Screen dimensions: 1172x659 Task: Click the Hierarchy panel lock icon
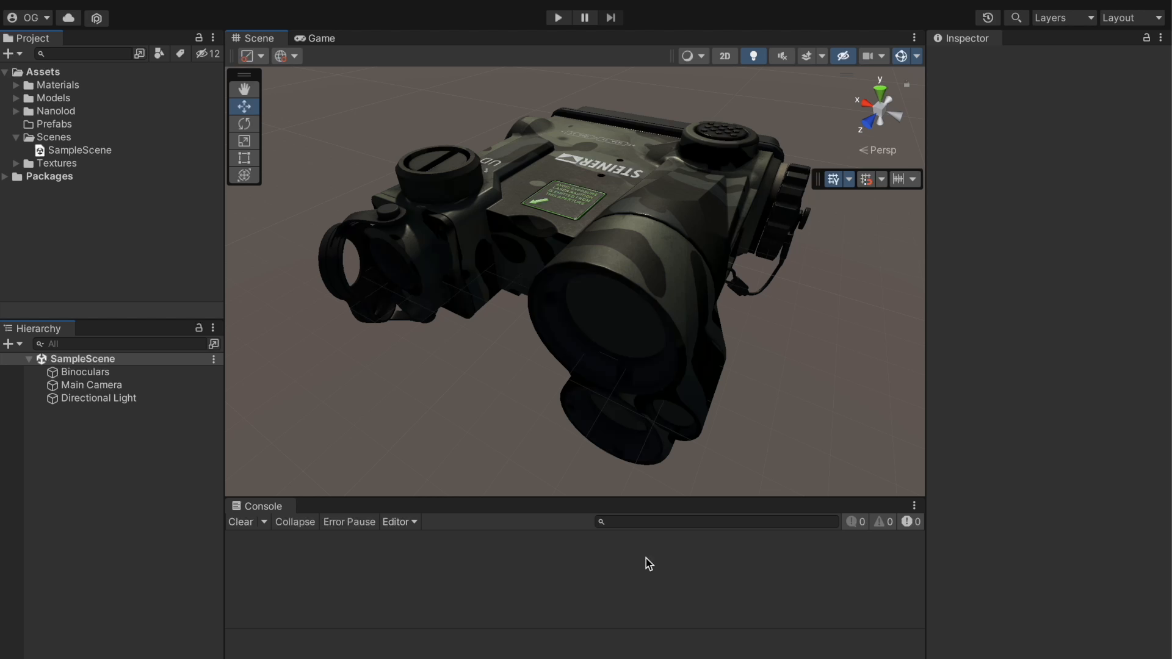(x=198, y=328)
